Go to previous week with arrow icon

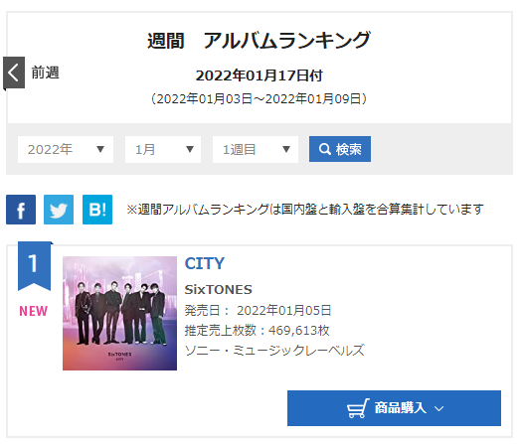(x=14, y=73)
